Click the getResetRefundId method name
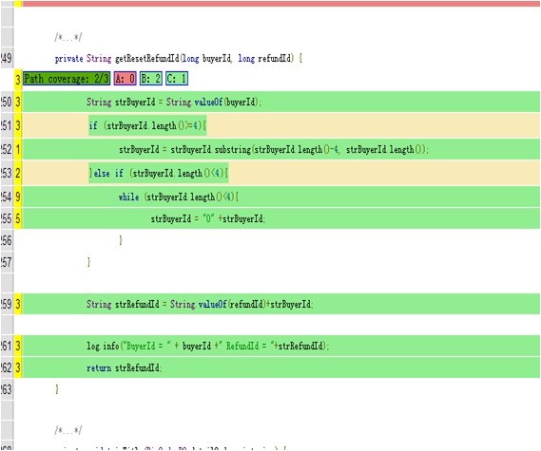The image size is (541, 451). coord(147,58)
